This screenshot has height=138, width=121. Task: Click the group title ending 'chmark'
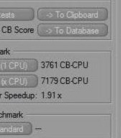(11, 115)
